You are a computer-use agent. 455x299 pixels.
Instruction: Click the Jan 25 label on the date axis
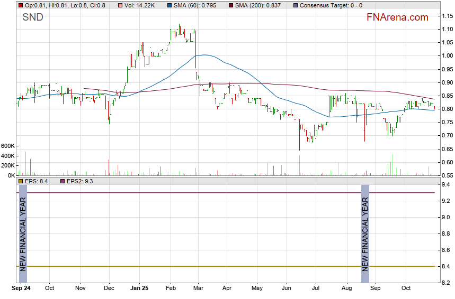140,289
